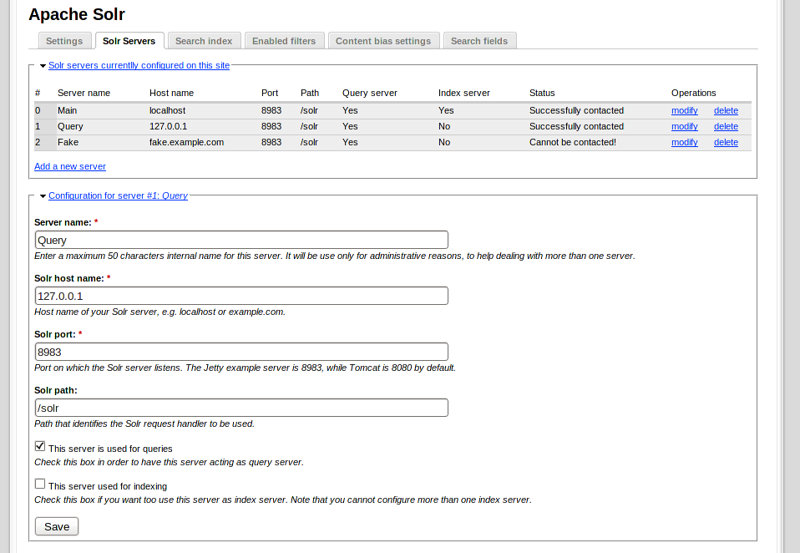Modify the Fake server row
The width and height of the screenshot is (800, 553).
(x=684, y=142)
